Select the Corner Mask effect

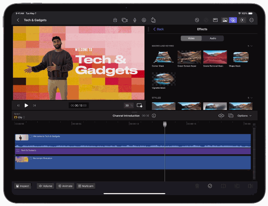pyautogui.click(x=164, y=58)
